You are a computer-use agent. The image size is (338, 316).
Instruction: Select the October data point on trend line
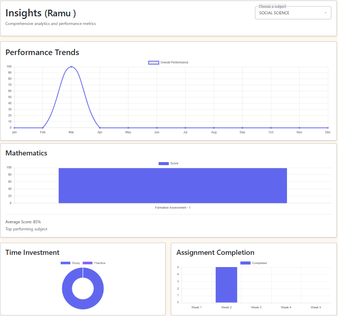click(271, 127)
